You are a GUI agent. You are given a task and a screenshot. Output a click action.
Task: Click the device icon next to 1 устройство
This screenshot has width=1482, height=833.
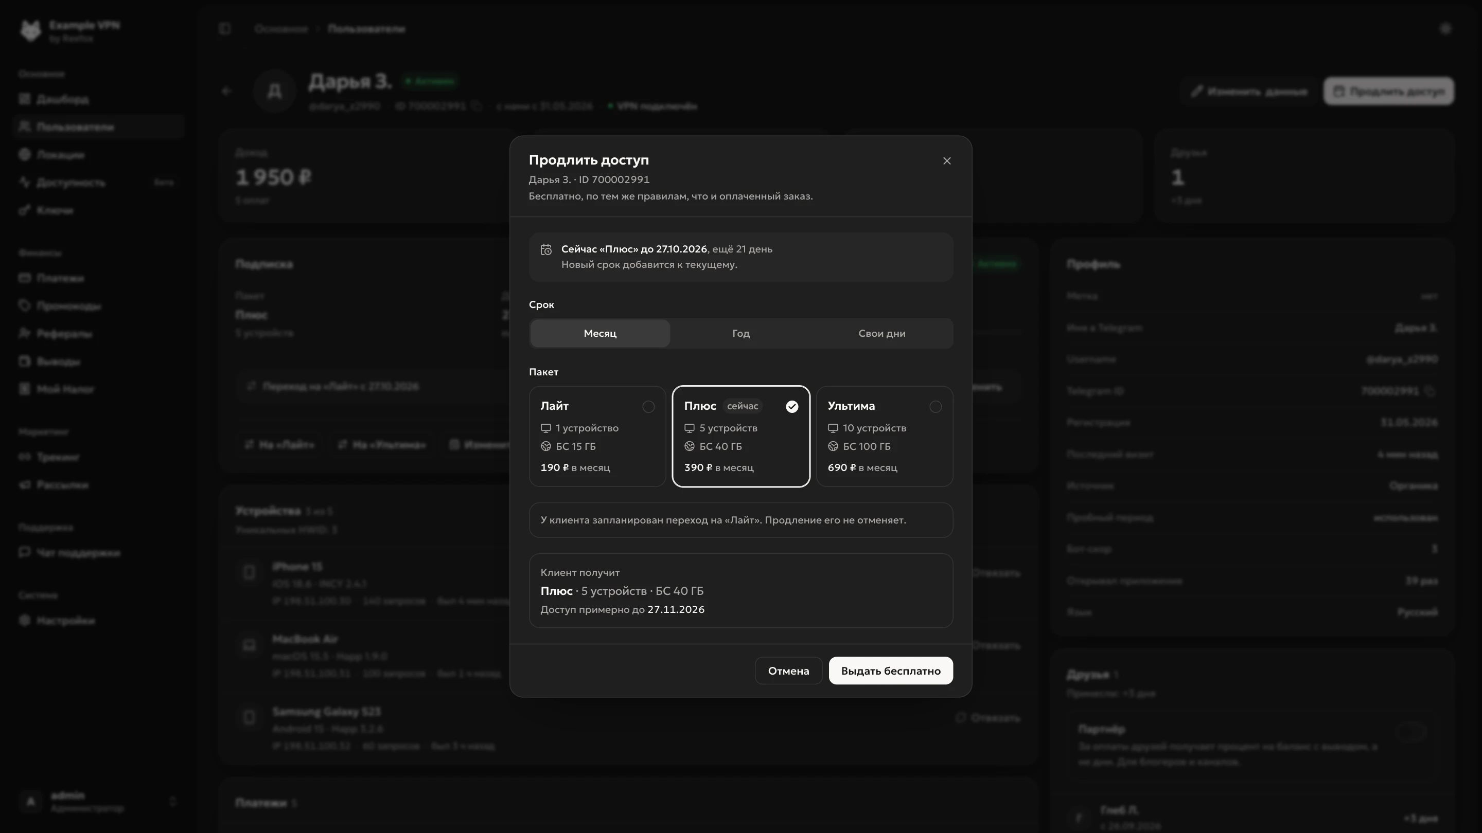click(x=546, y=428)
